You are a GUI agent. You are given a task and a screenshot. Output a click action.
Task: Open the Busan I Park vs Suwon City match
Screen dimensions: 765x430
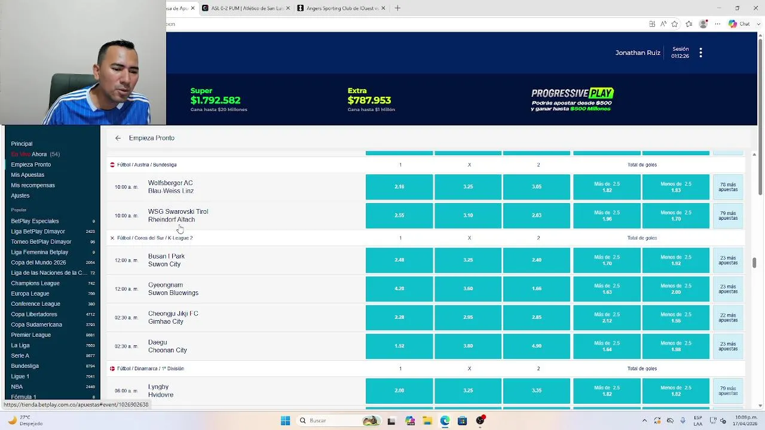[236, 260]
